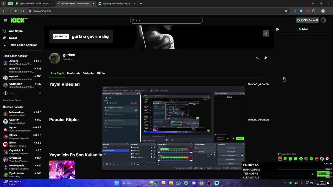Switch to Hakkımda tab
Screen dimensions: 333x187
74,73
